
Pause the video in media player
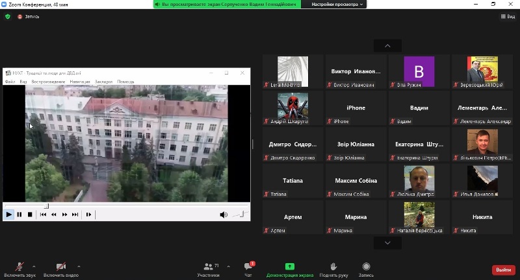coord(19,215)
